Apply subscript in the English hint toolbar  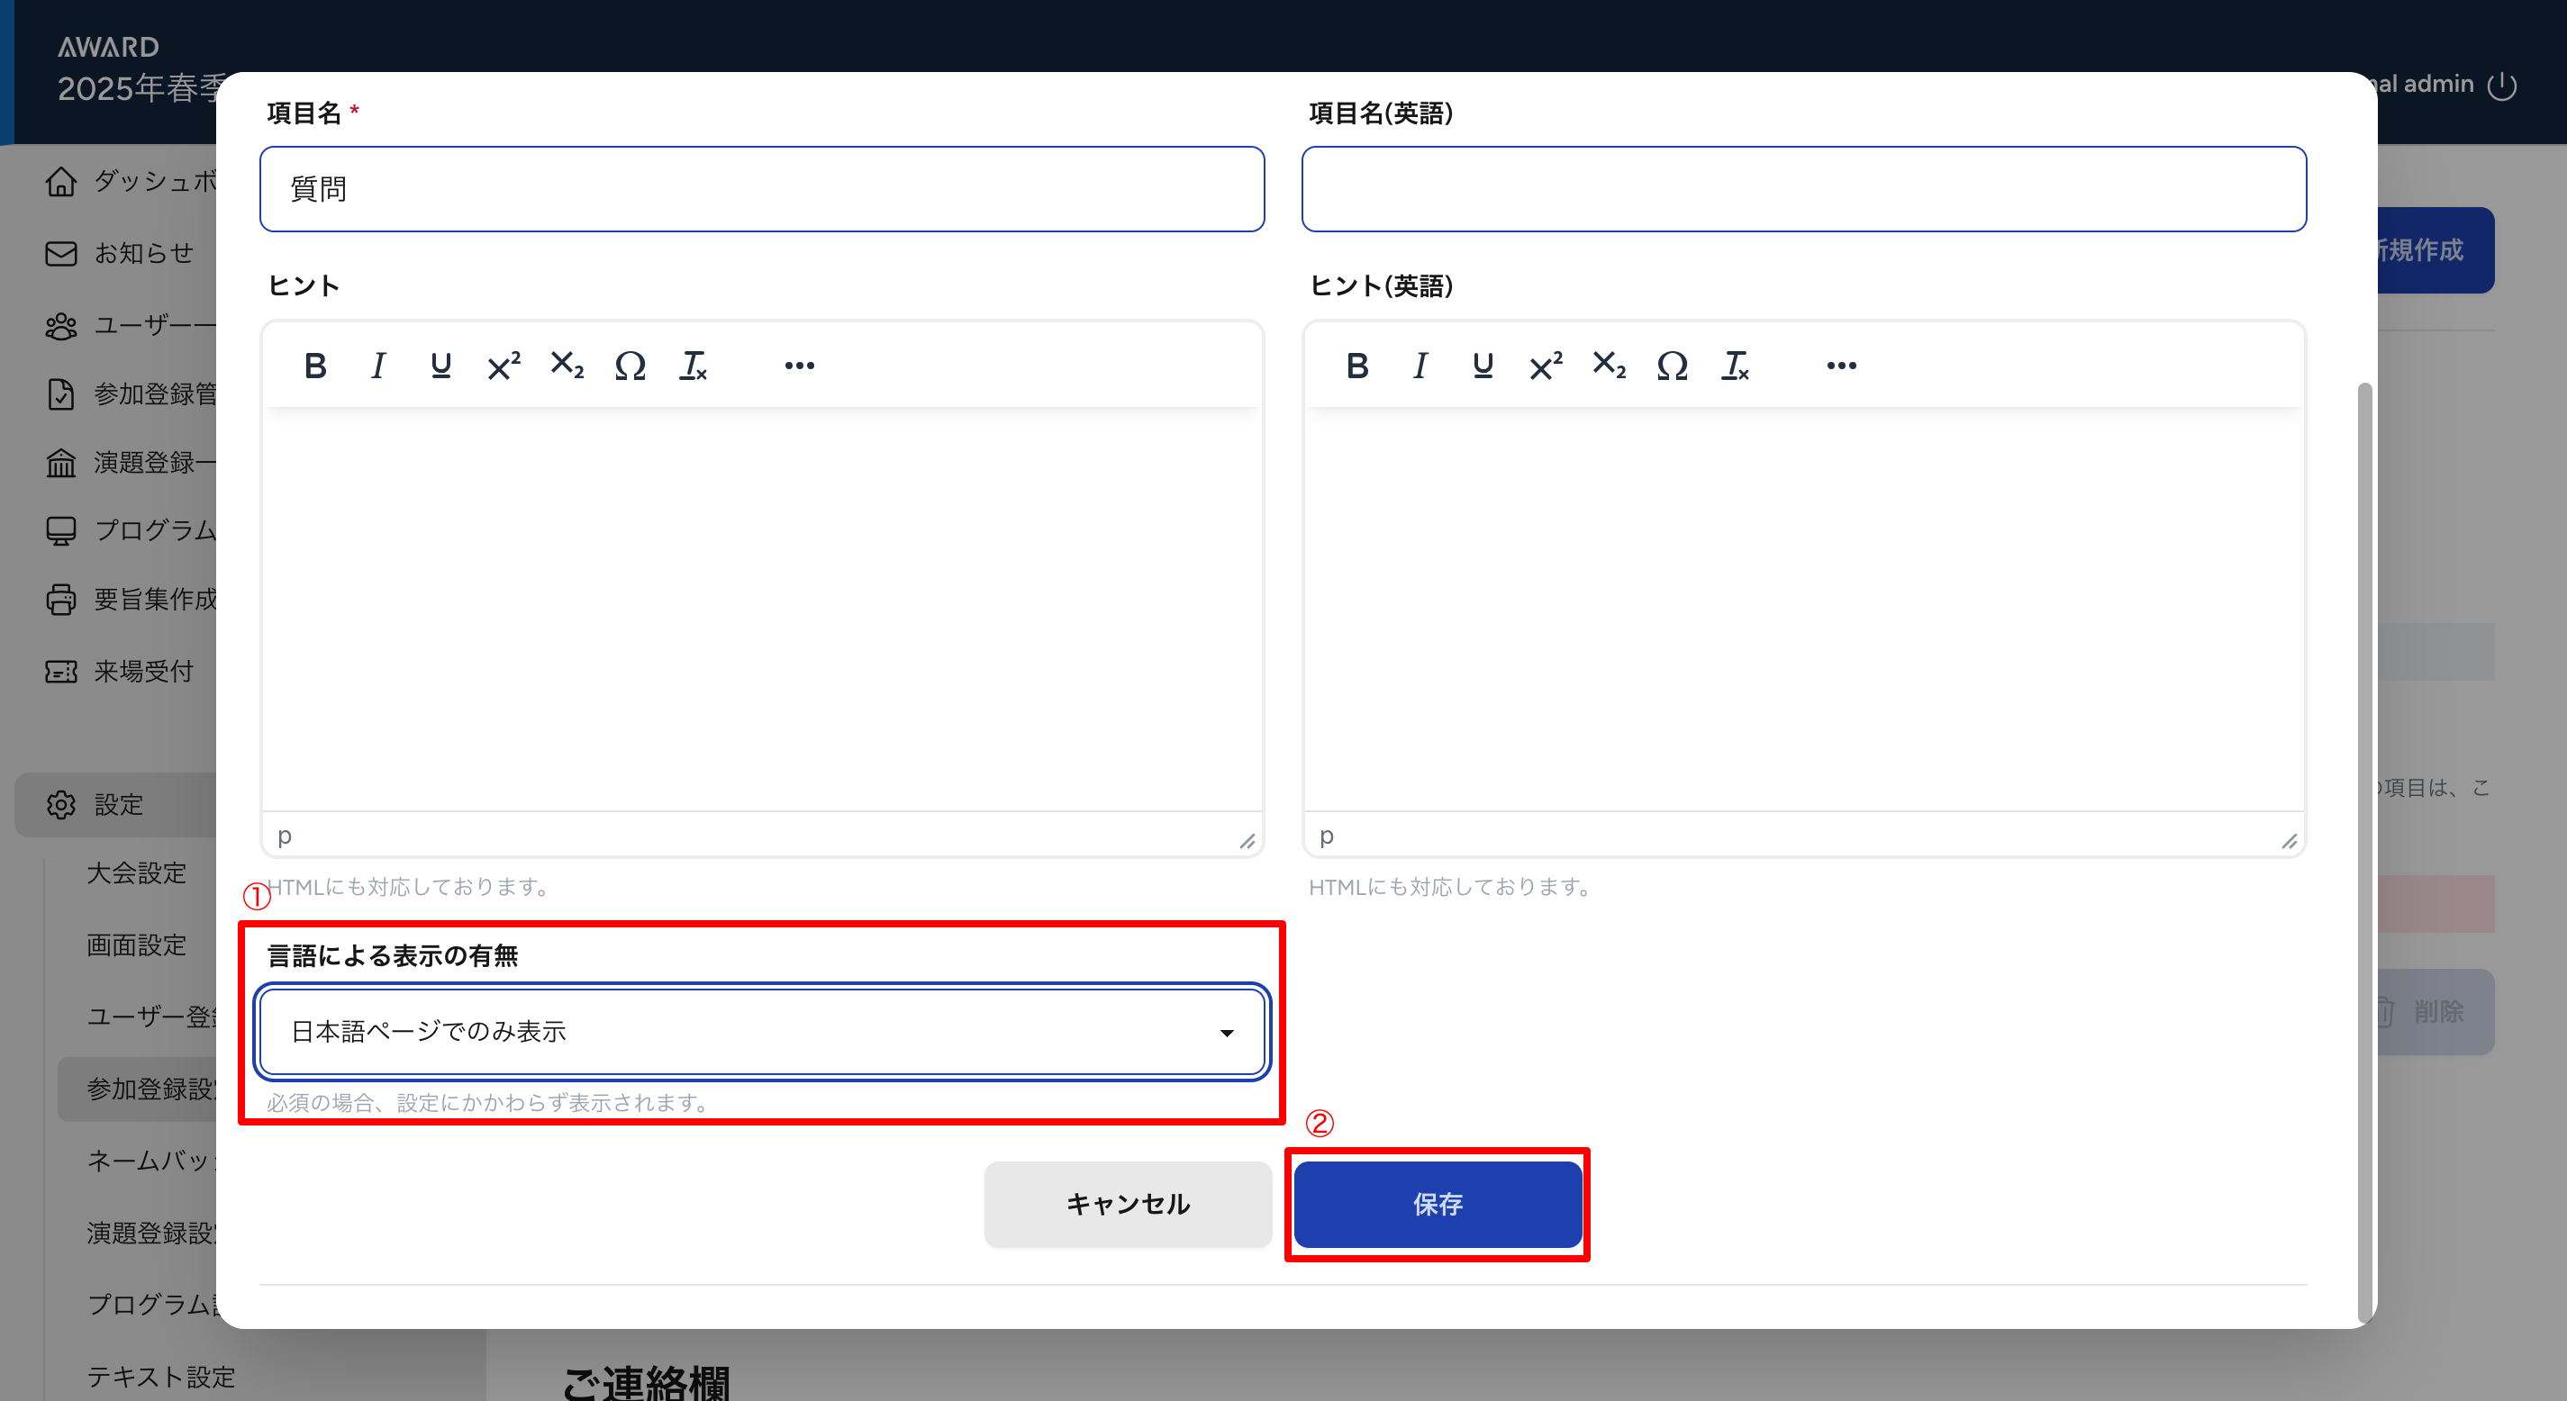[1609, 366]
